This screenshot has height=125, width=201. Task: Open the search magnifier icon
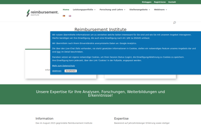pyautogui.click(x=175, y=23)
